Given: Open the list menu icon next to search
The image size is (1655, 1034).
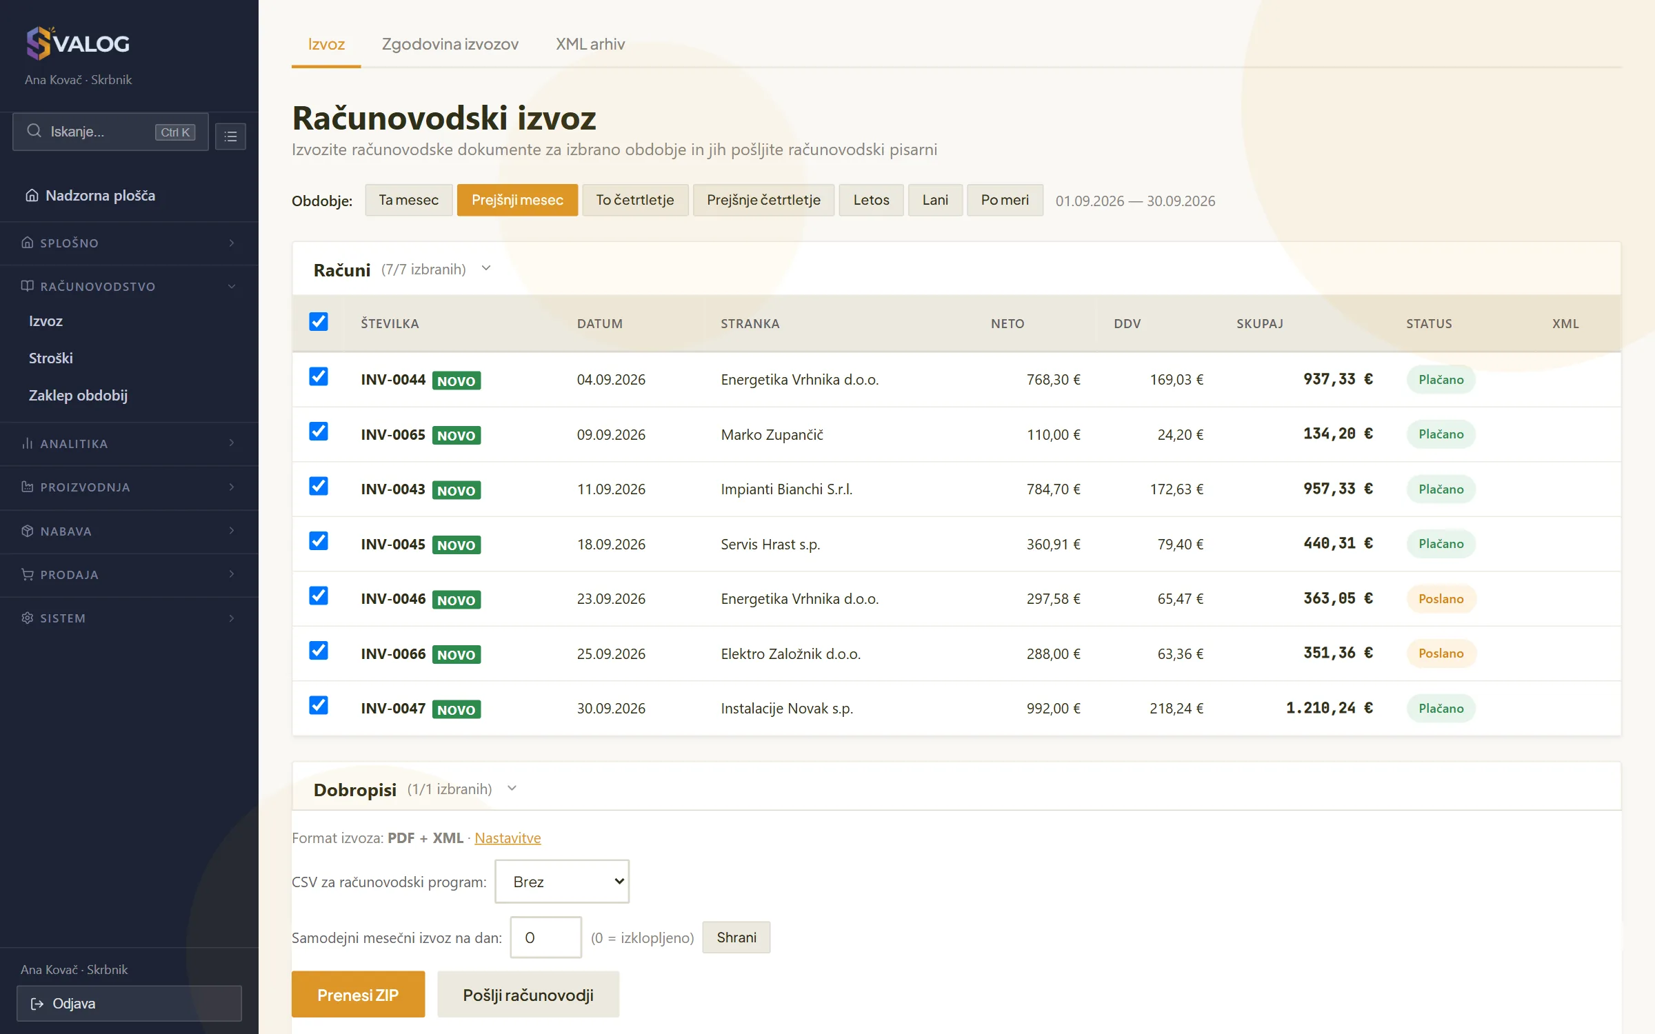Looking at the screenshot, I should click(230, 136).
